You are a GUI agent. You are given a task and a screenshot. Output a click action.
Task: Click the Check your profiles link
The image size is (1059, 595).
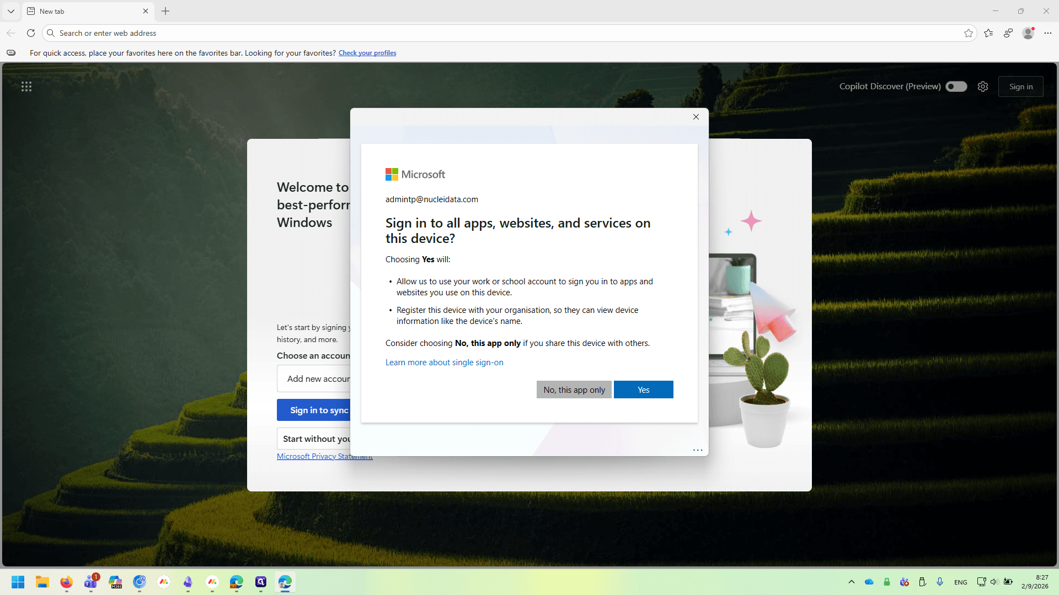(367, 53)
